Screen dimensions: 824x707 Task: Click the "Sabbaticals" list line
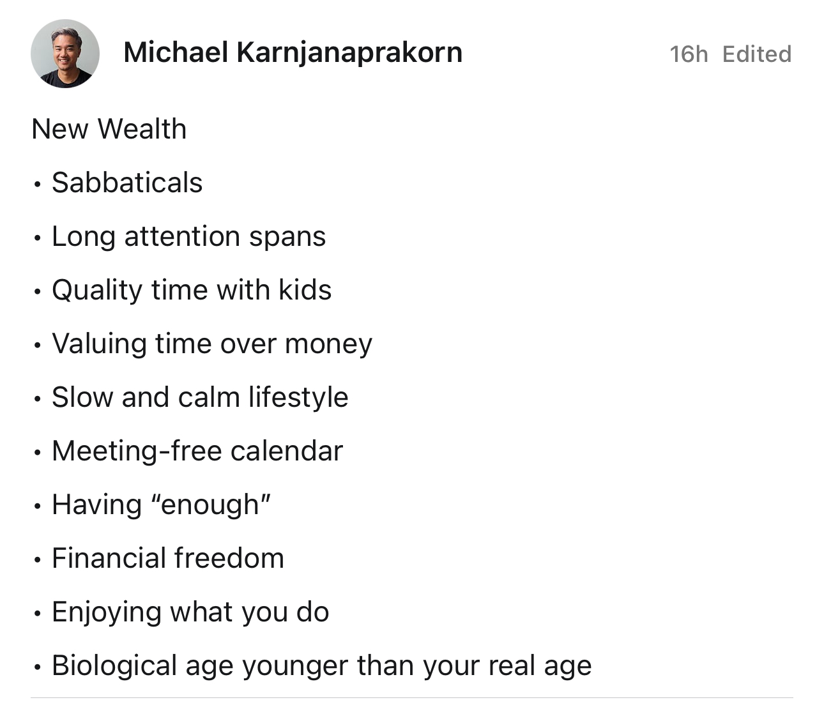127,183
